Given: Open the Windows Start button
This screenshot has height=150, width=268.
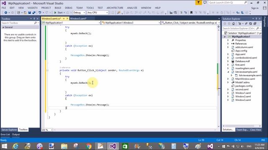Looking at the screenshot, I should (4, 146).
